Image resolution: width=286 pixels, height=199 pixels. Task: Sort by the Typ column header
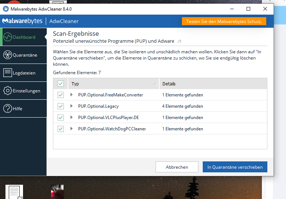coord(113,84)
